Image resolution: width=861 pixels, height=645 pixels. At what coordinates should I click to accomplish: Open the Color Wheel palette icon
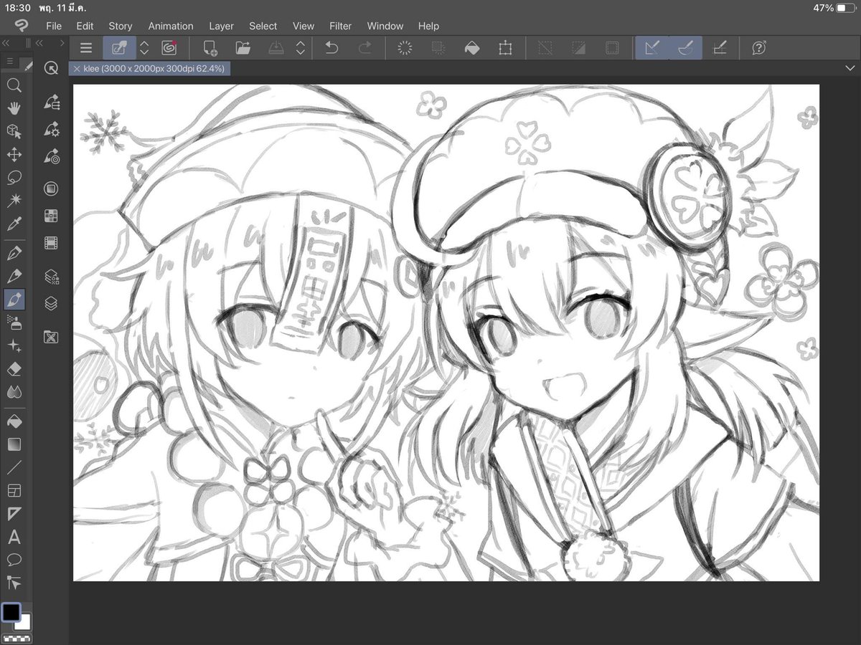(x=51, y=189)
